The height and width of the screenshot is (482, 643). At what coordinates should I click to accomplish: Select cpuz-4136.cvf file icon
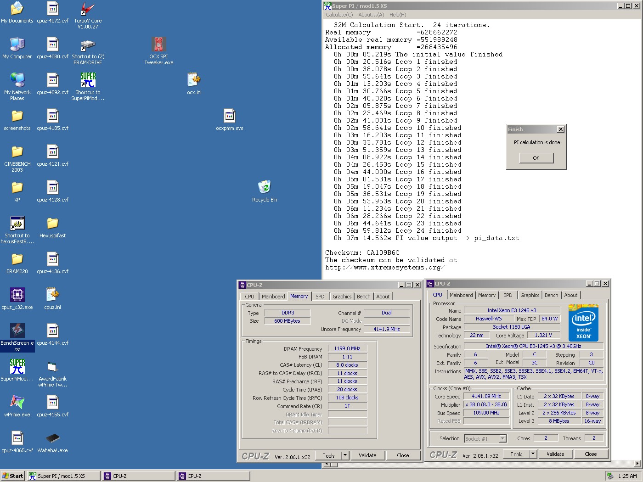tap(52, 263)
